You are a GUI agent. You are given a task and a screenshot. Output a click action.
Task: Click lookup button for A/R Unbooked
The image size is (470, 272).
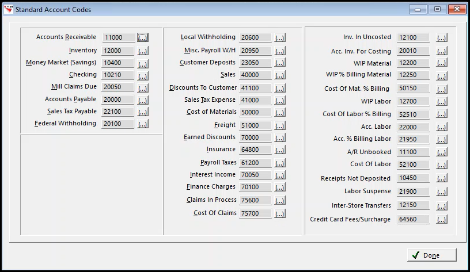[442, 152]
